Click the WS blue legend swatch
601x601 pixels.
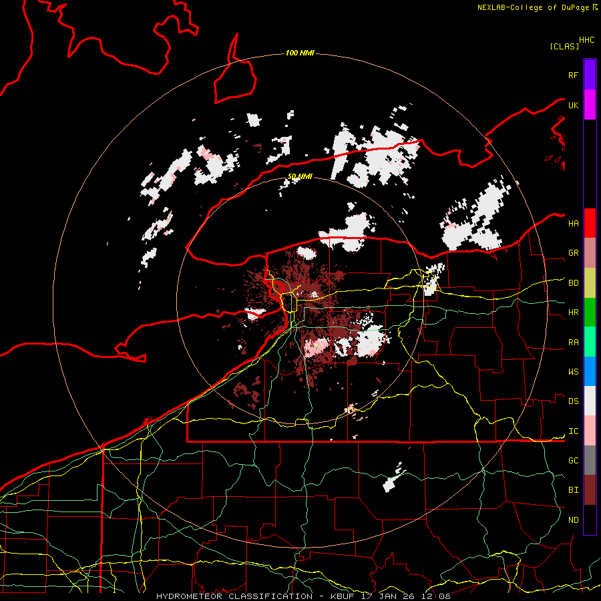coord(590,371)
